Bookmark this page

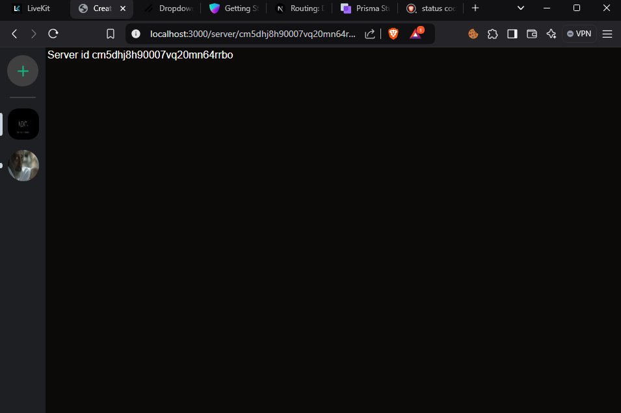[x=111, y=34]
